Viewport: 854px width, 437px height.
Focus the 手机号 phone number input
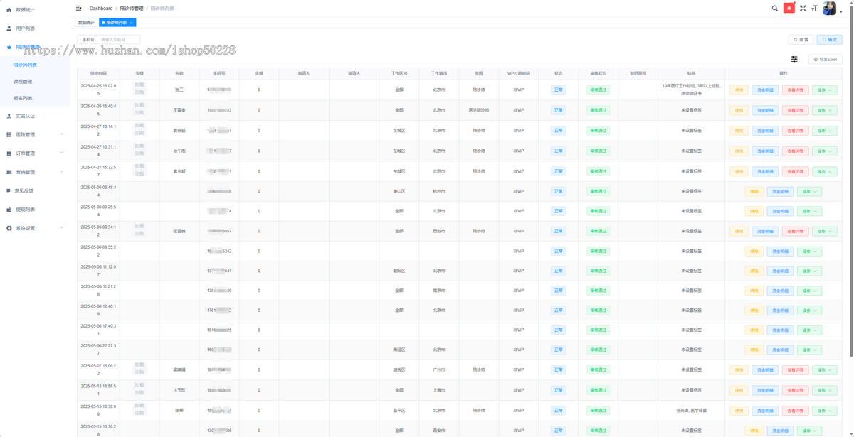(119, 40)
